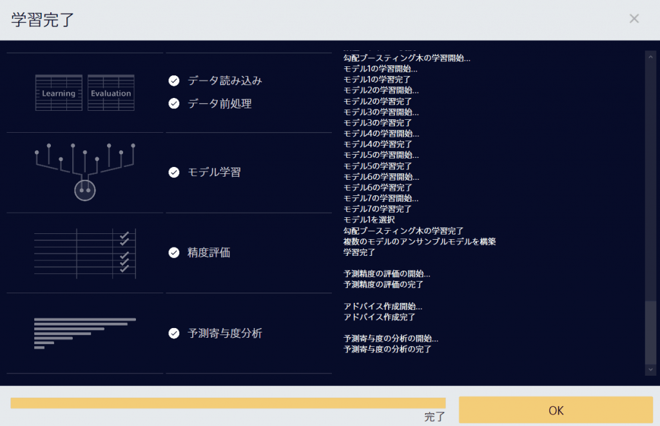Click the accuracy evaluation checklist table icon
The width and height of the screenshot is (660, 426).
click(x=84, y=253)
